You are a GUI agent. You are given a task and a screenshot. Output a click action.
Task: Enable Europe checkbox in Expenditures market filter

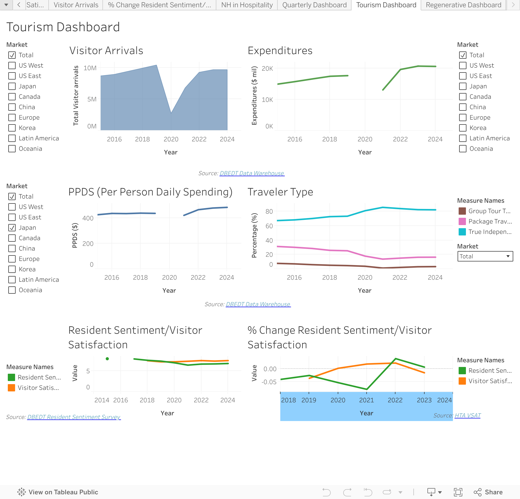point(463,117)
